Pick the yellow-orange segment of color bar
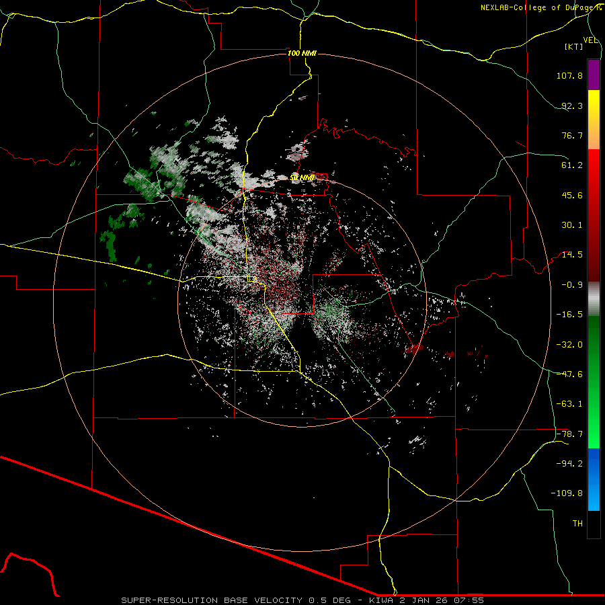The image size is (605, 605). point(594,120)
